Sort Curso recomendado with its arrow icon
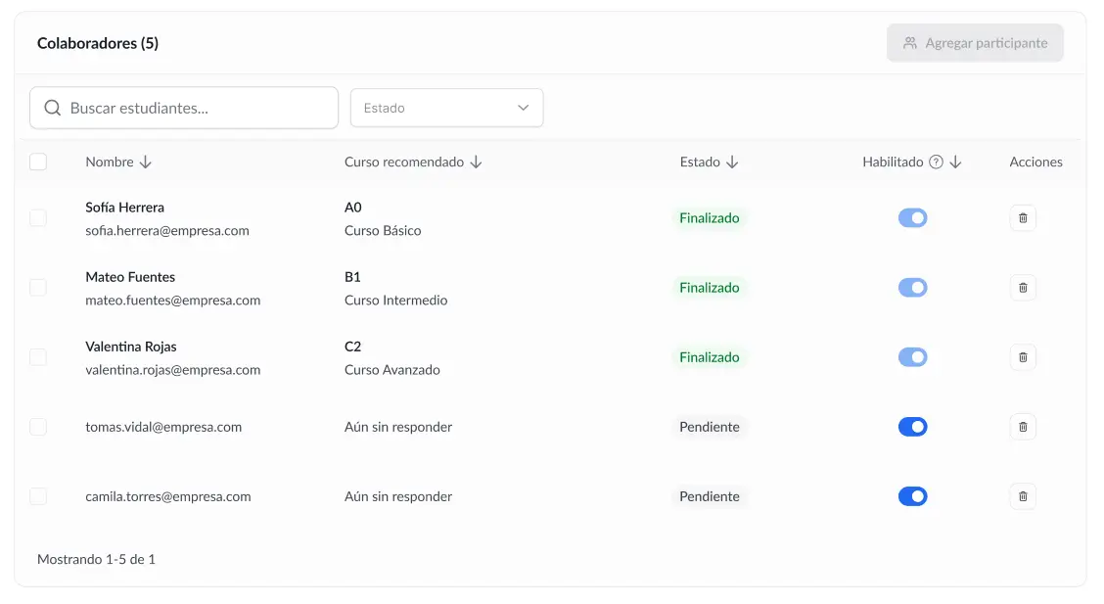 click(x=476, y=162)
